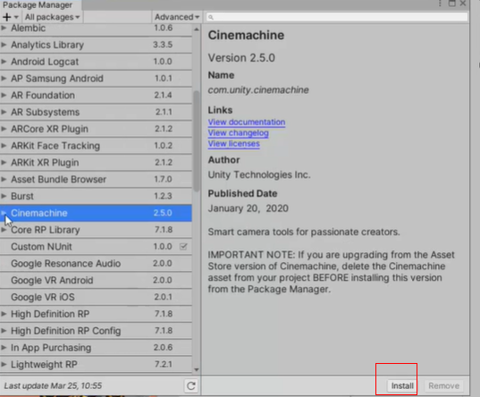Select the Google VR Android package
The image size is (480, 397).
pos(96,280)
